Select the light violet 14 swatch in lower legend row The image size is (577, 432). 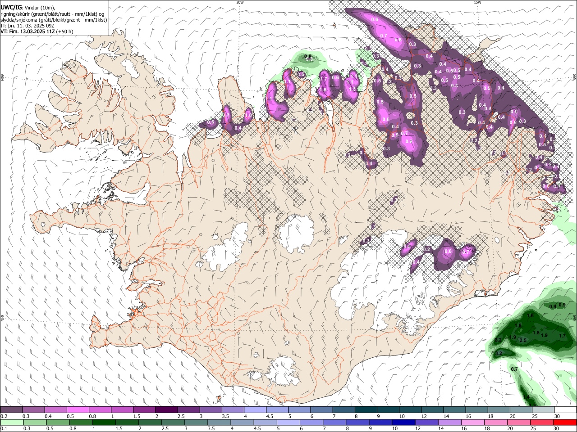[450, 422]
